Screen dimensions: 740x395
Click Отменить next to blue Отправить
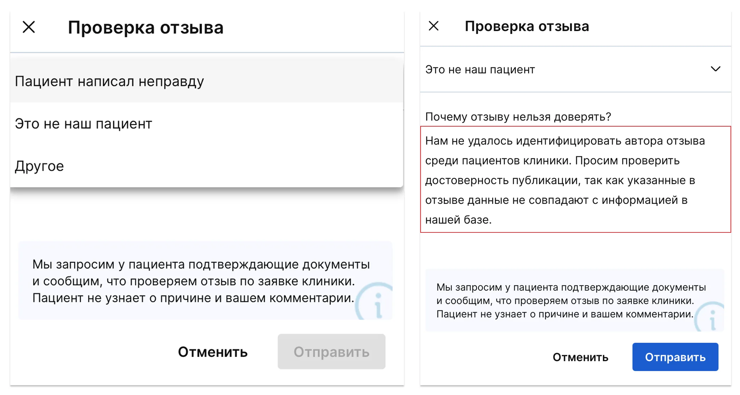[x=580, y=357]
